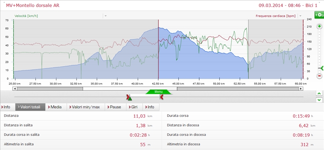Viewport: 324px width, 150px height.
Task: Open the Valori min/max tab
Action: 86,107
